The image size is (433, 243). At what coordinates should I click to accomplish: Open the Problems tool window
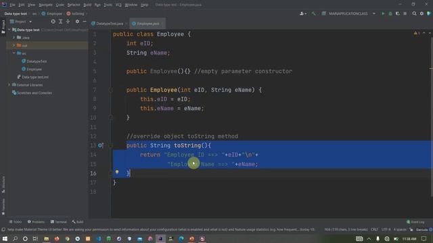coord(36,222)
